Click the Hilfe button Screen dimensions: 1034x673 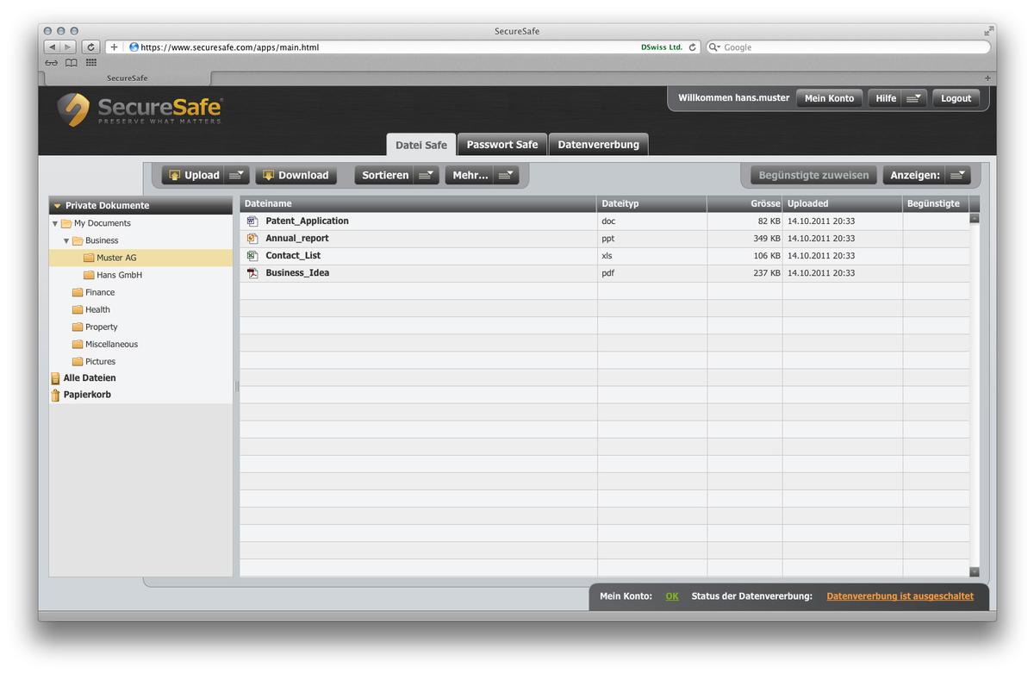click(886, 98)
